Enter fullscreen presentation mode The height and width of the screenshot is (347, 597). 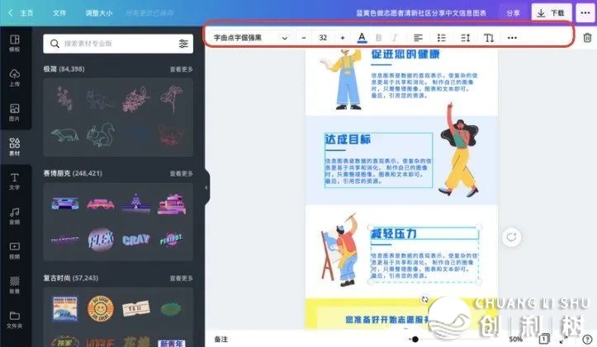coord(564,339)
